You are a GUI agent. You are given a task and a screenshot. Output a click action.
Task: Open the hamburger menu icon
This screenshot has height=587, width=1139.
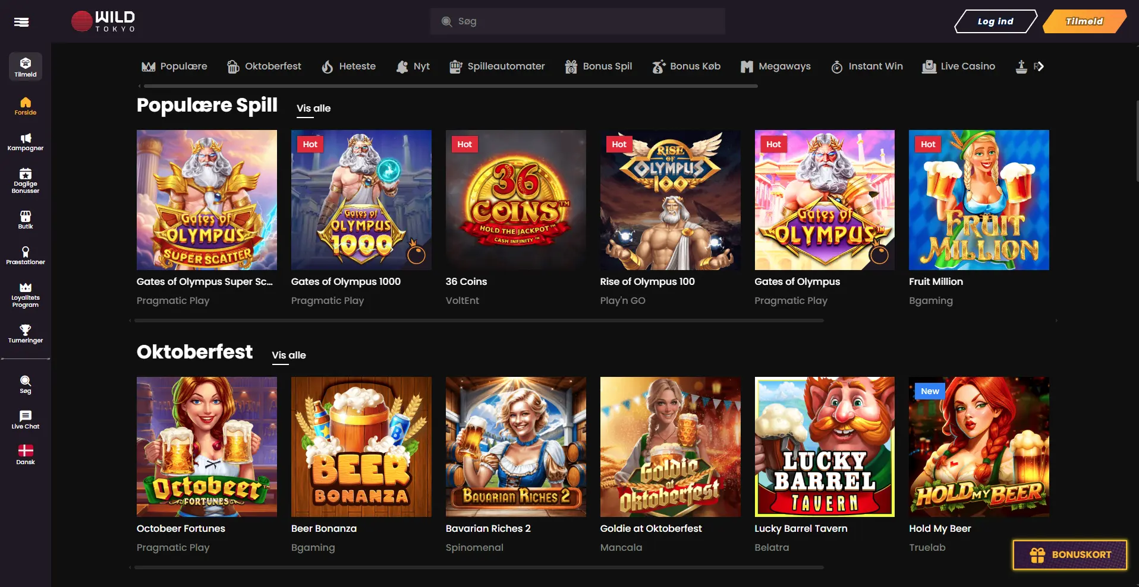click(x=21, y=22)
